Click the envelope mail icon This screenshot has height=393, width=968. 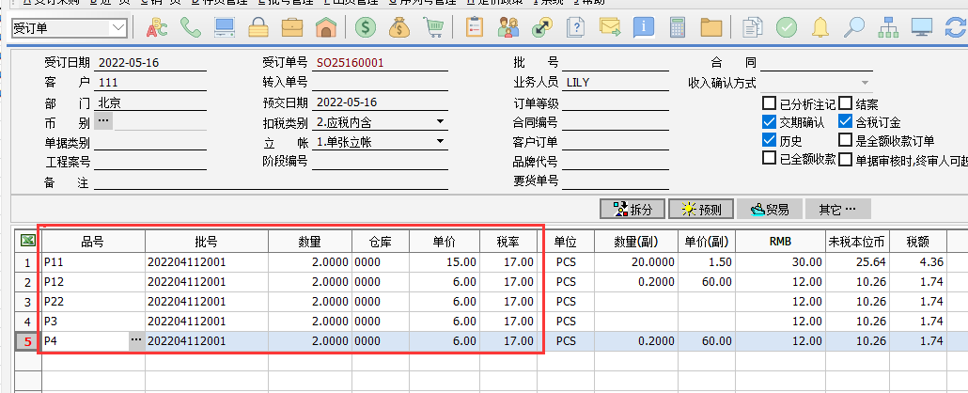609,27
